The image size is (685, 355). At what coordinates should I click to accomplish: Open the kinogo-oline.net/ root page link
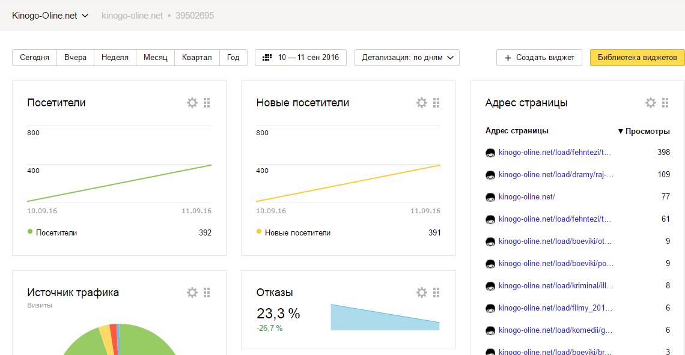point(526,196)
